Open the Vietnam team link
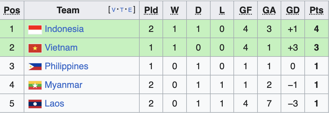 pyautogui.click(x=61, y=47)
